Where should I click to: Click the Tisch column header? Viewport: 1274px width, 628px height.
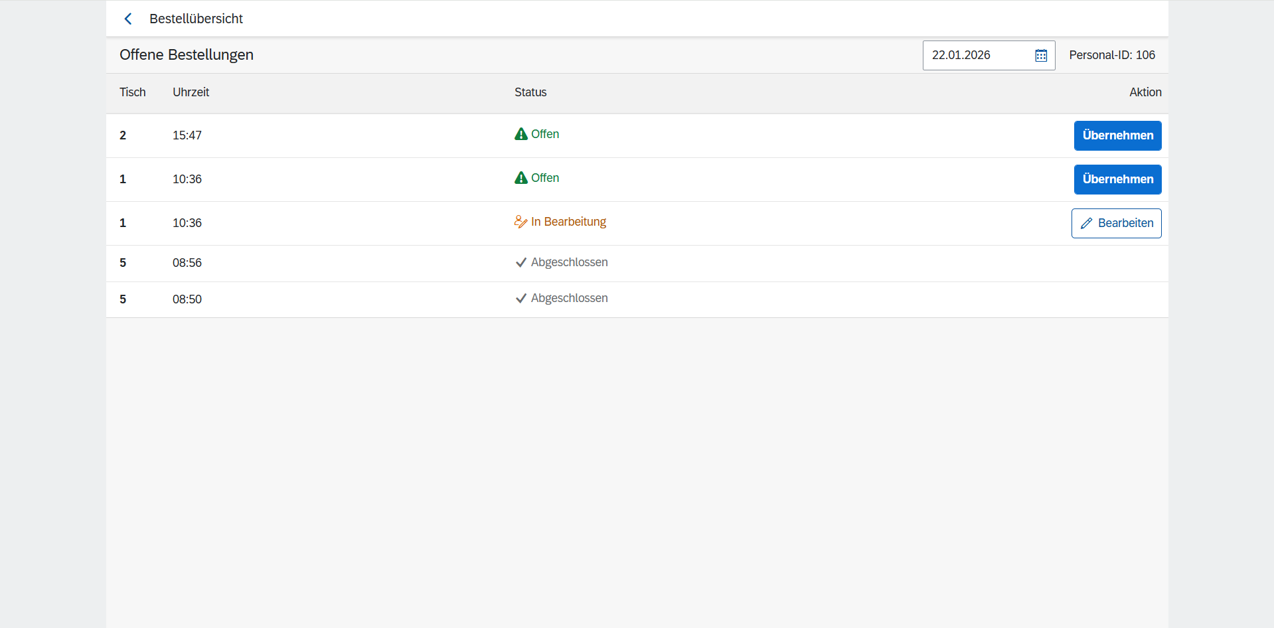(133, 92)
